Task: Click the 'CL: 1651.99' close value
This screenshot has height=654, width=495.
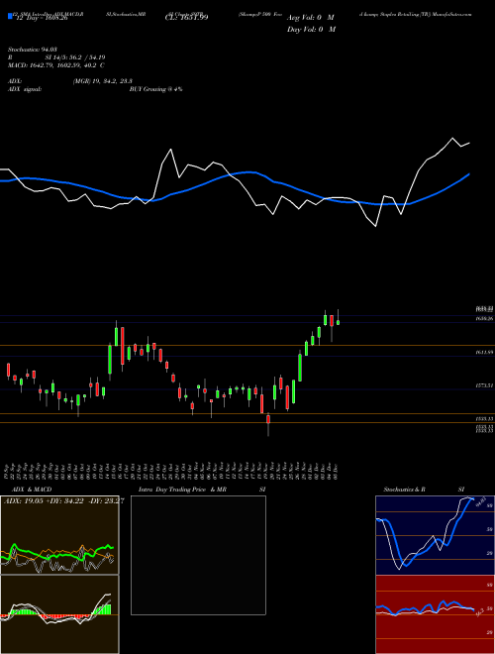Action: point(186,18)
